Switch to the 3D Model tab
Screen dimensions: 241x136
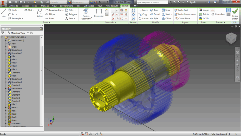click(14, 6)
